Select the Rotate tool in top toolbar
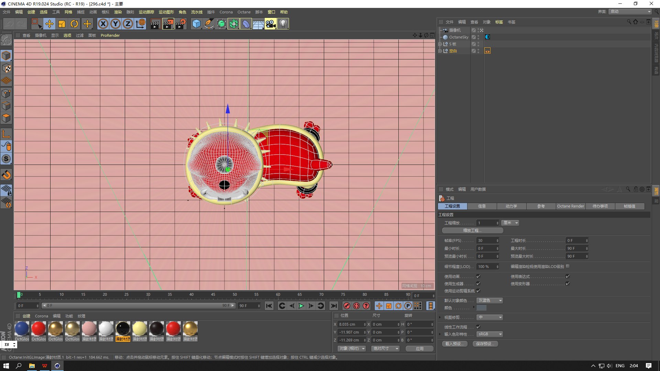The width and height of the screenshot is (660, 371). pyautogui.click(x=74, y=24)
